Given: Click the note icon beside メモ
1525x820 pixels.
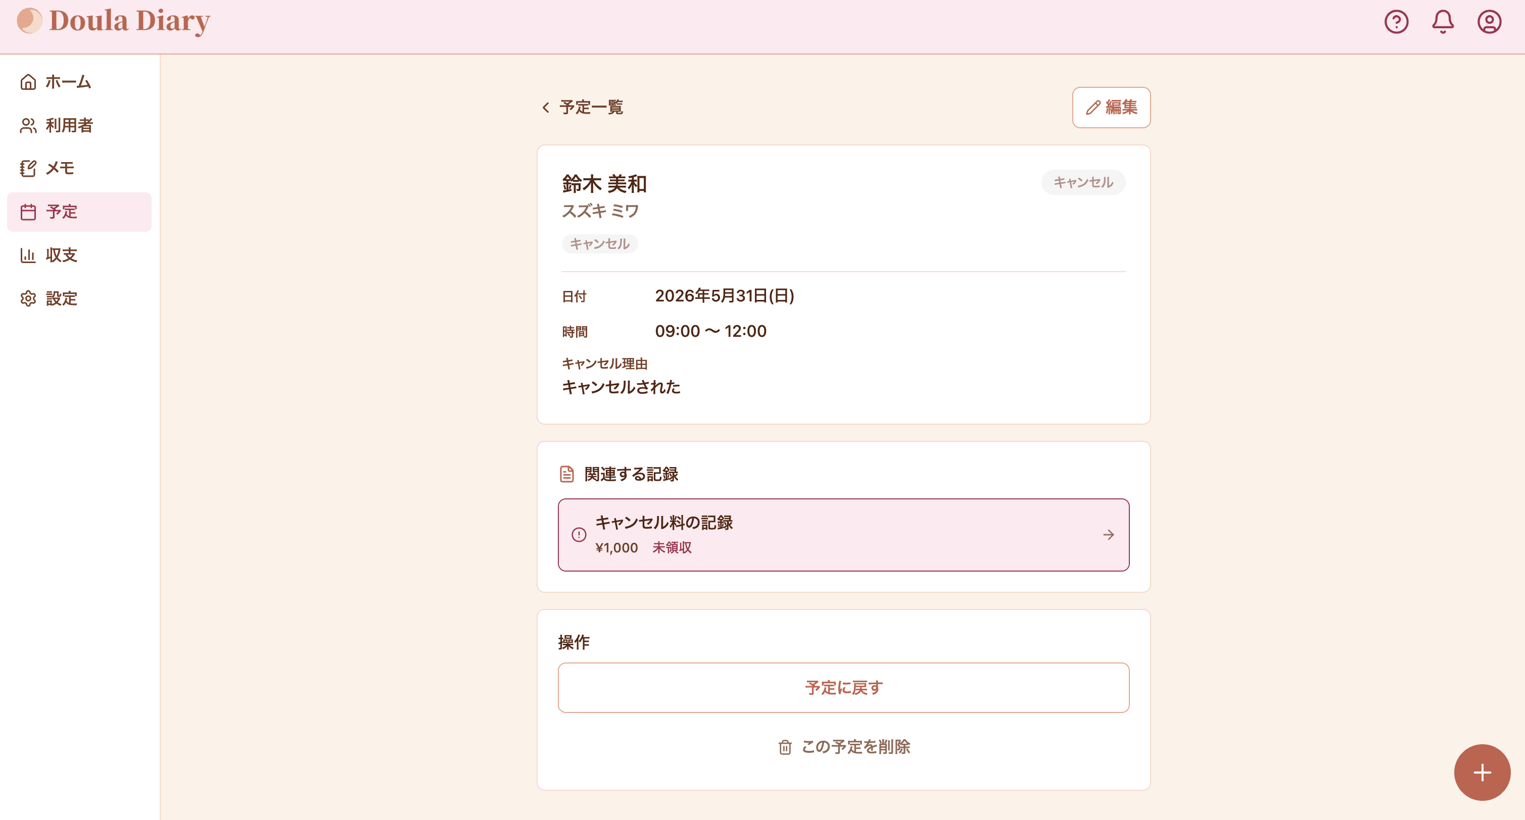Looking at the screenshot, I should coord(28,169).
